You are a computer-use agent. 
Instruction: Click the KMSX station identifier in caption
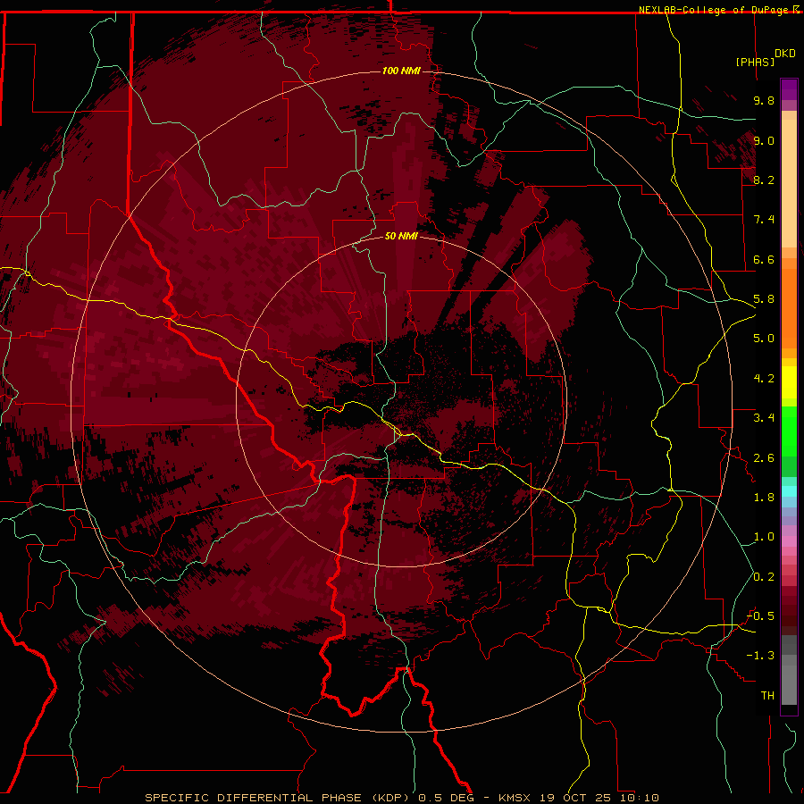coord(515,798)
